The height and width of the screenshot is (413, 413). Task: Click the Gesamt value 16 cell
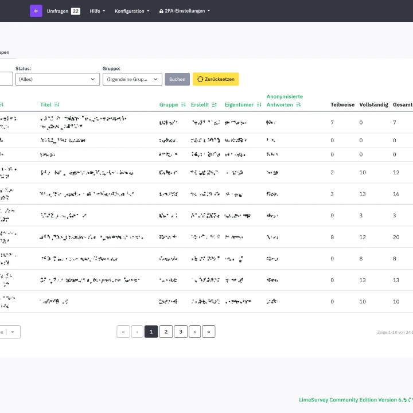click(396, 194)
